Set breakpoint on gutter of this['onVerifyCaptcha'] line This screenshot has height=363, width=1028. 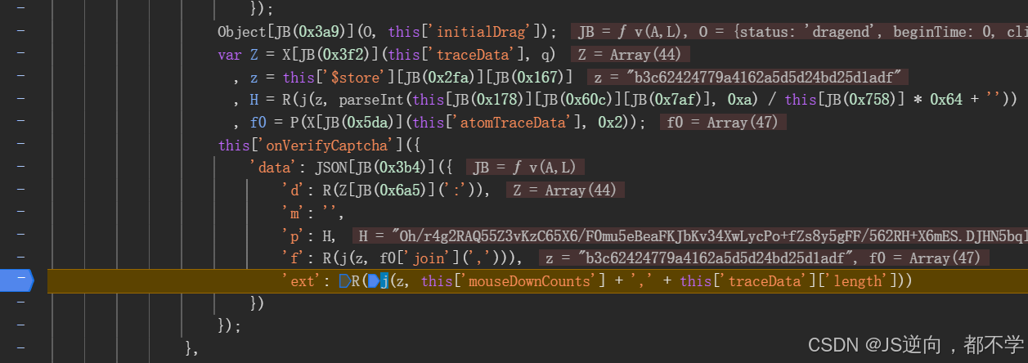point(20,145)
